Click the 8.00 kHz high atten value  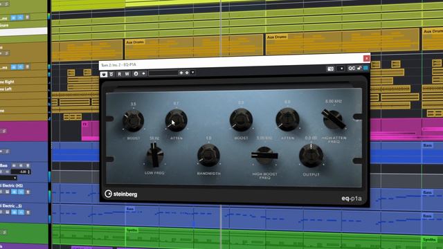(x=334, y=101)
